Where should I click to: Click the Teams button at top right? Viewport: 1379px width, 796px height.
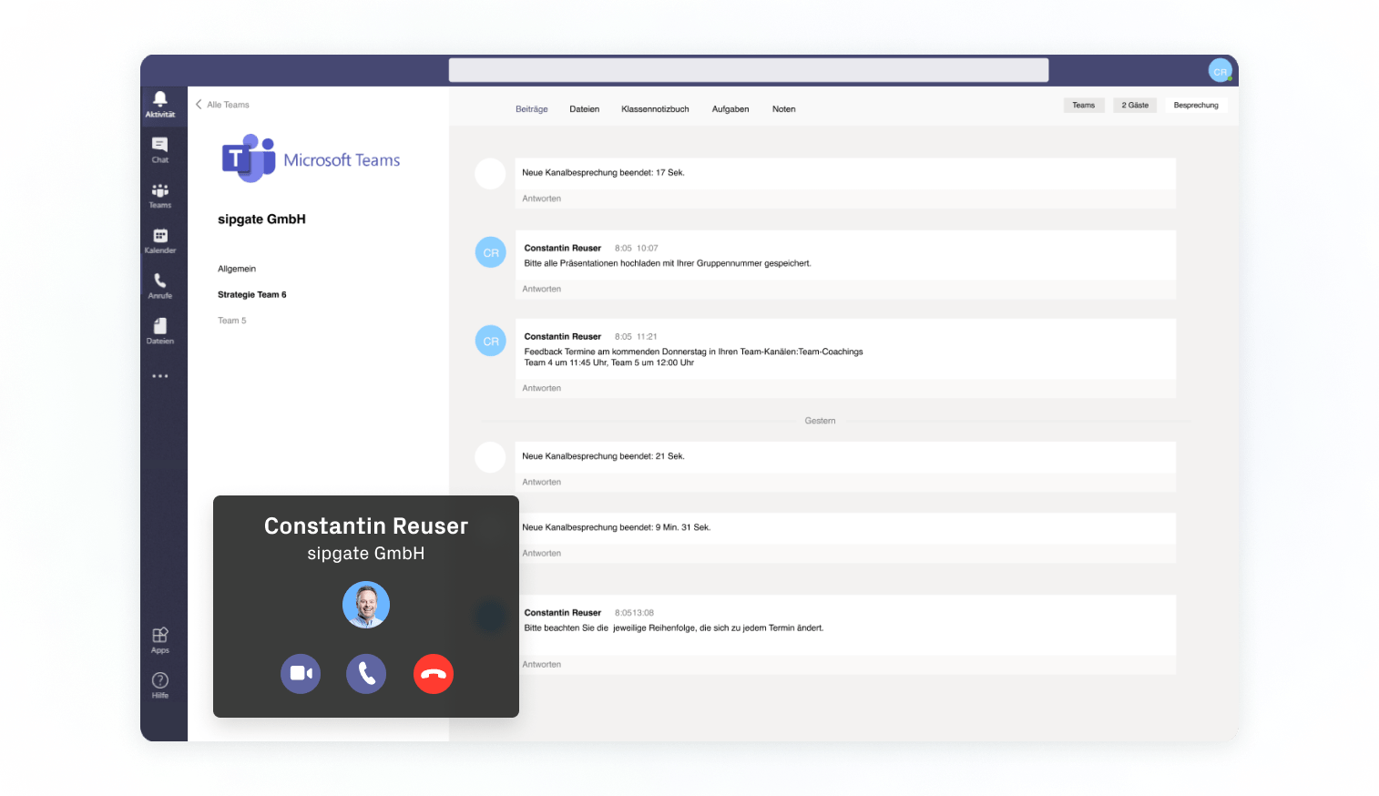coord(1084,106)
